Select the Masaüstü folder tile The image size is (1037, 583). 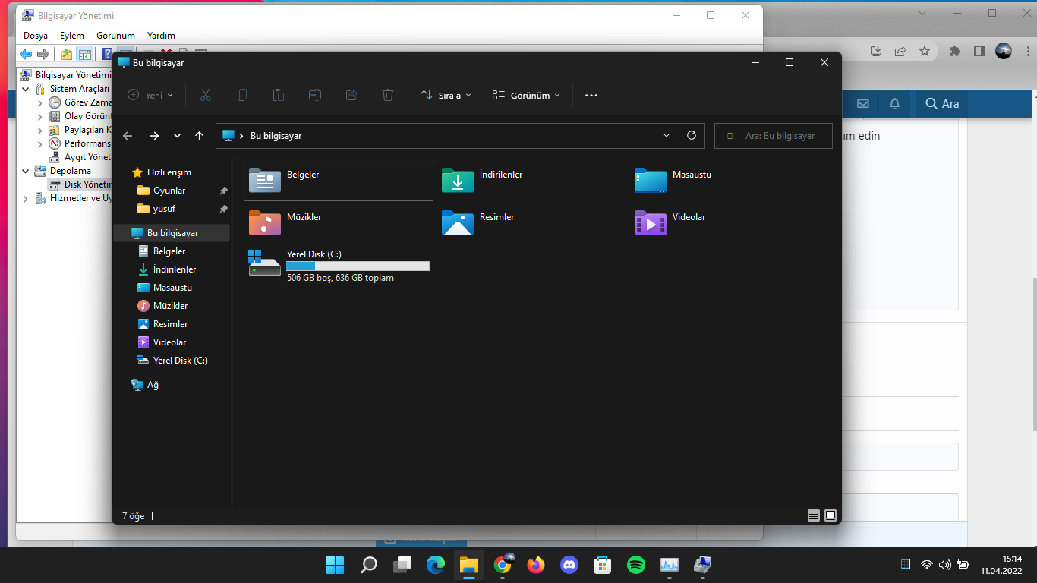pyautogui.click(x=724, y=181)
